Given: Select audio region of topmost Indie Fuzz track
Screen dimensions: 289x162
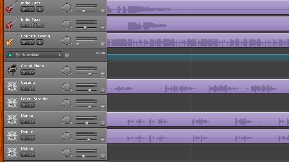Looking at the screenshot, I should click(x=198, y=7).
